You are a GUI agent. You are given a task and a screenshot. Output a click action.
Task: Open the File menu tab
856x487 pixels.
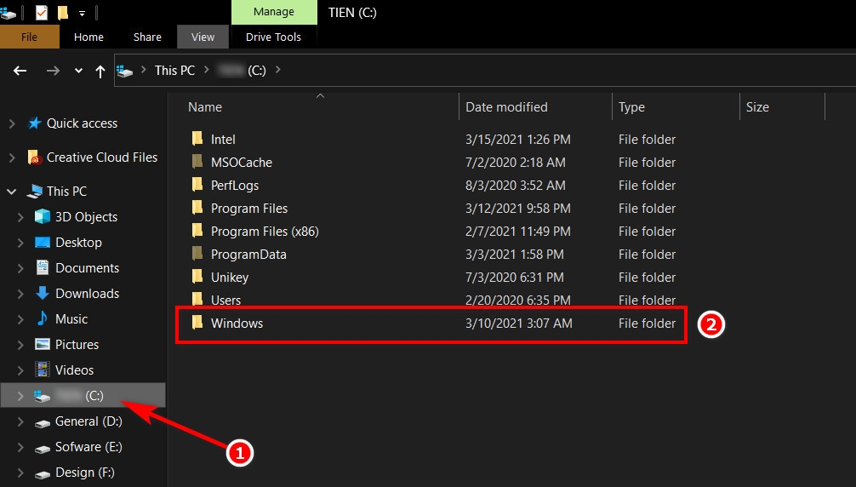[x=30, y=37]
